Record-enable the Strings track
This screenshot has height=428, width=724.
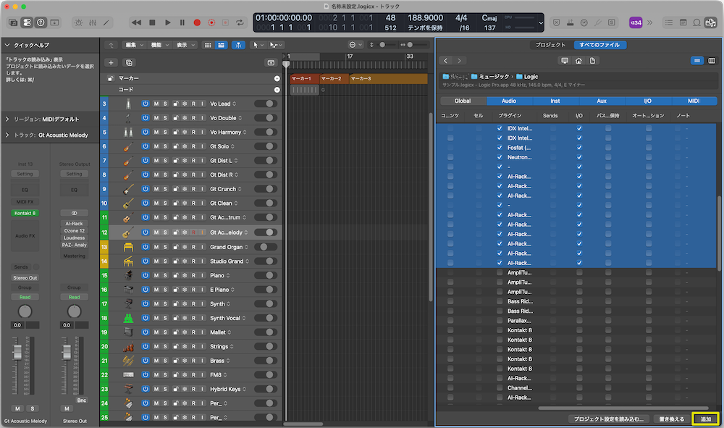pos(193,347)
